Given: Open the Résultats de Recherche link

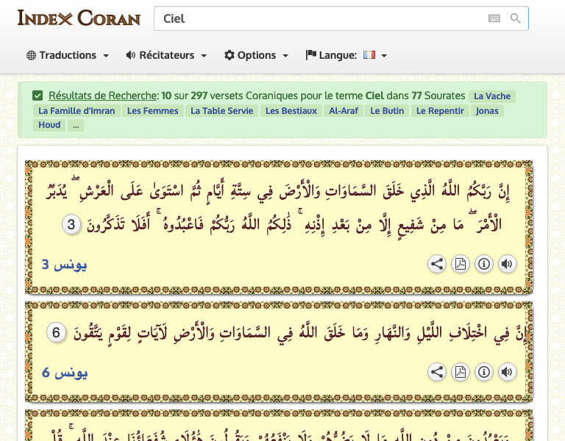Looking at the screenshot, I should click(102, 96).
